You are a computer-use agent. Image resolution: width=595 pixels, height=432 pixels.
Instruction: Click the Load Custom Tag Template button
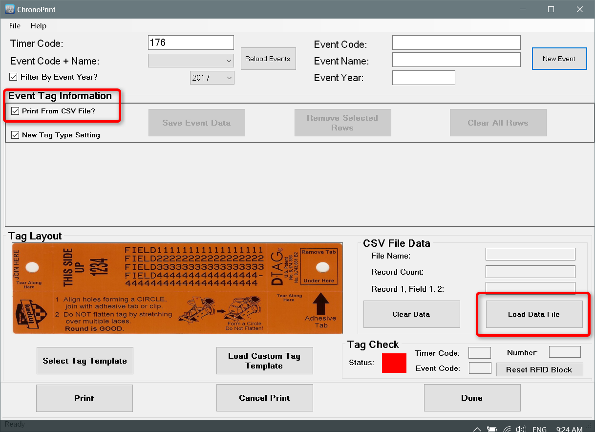point(264,361)
